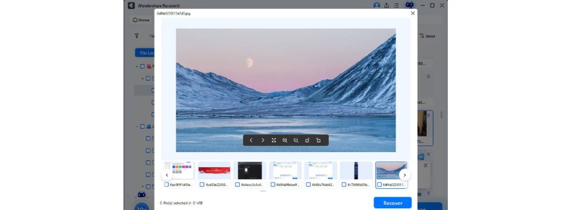571x210 pixels.
Task: Open thumbnail above file 6b86e5fbbe4f
Action: (285, 170)
